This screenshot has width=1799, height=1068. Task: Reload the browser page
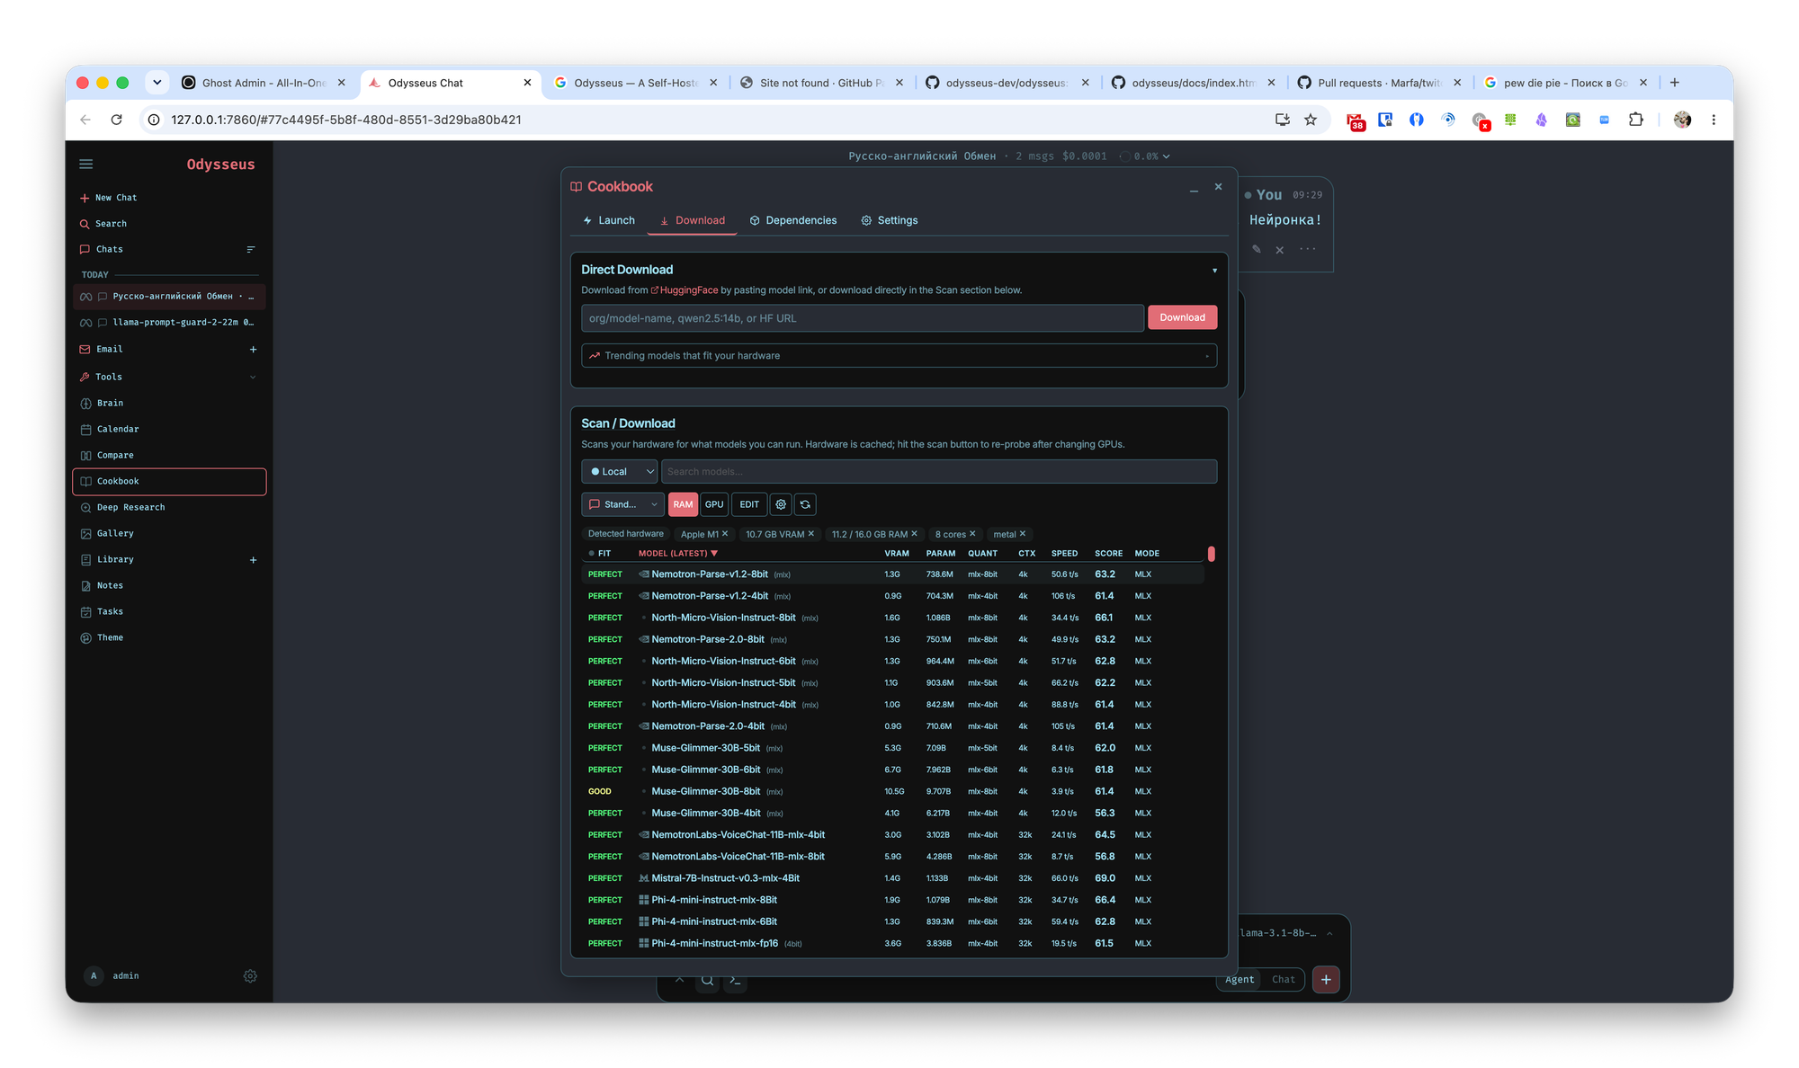[116, 120]
